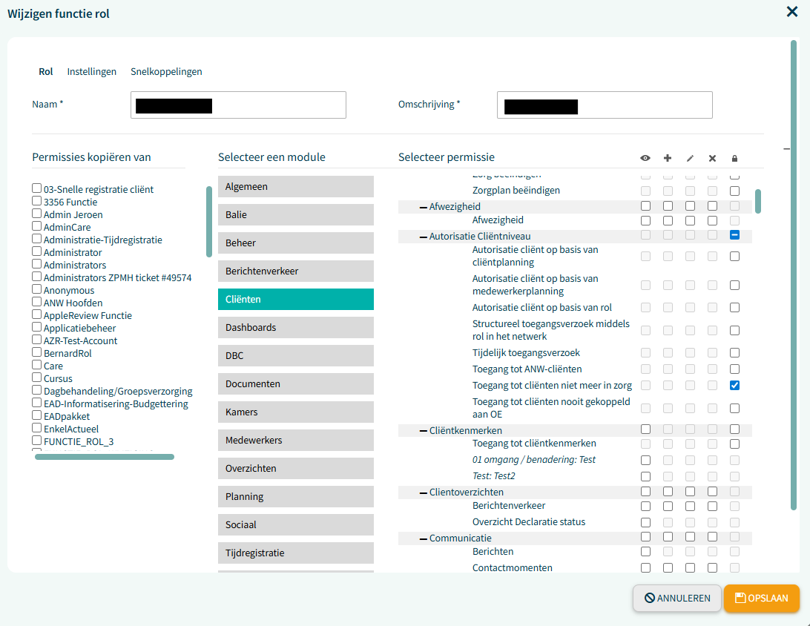Click the padlock permission column icon
810x626 pixels.
pyautogui.click(x=734, y=158)
